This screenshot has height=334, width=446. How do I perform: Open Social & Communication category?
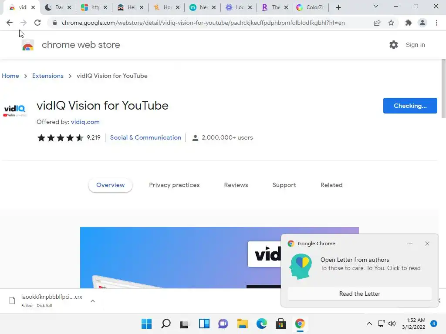(x=145, y=137)
